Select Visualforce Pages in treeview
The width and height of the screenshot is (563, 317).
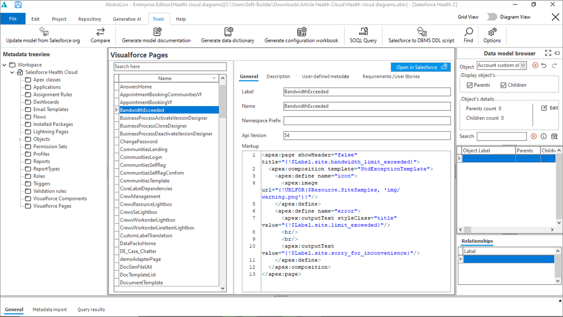(52, 206)
